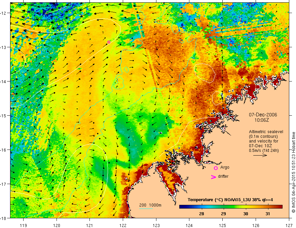Click the drifter legend label
The height and width of the screenshot is (228, 296).
pyautogui.click(x=223, y=176)
